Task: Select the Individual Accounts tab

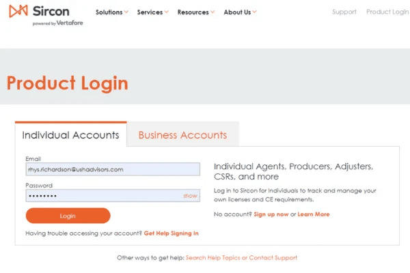Action: click(71, 134)
